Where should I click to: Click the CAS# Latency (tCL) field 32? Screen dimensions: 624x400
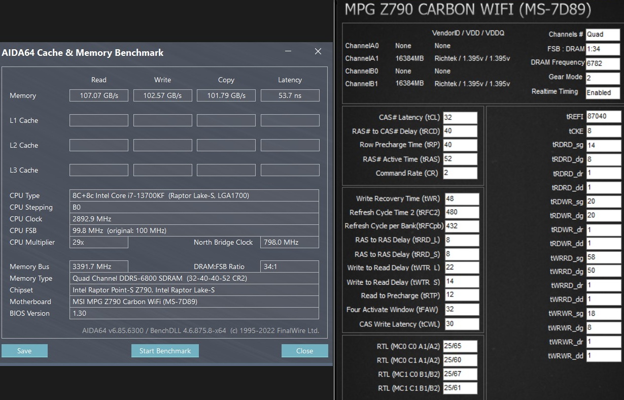pos(460,117)
